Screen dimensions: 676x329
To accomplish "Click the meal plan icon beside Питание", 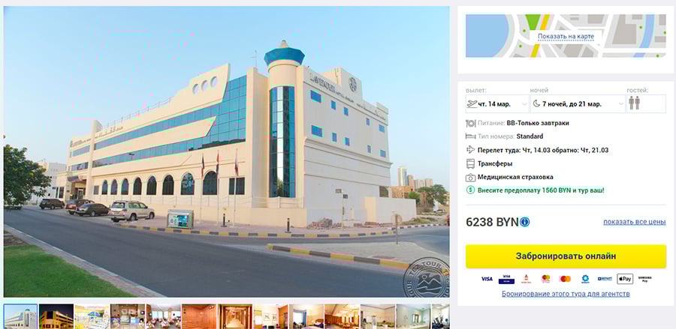I will coord(470,123).
